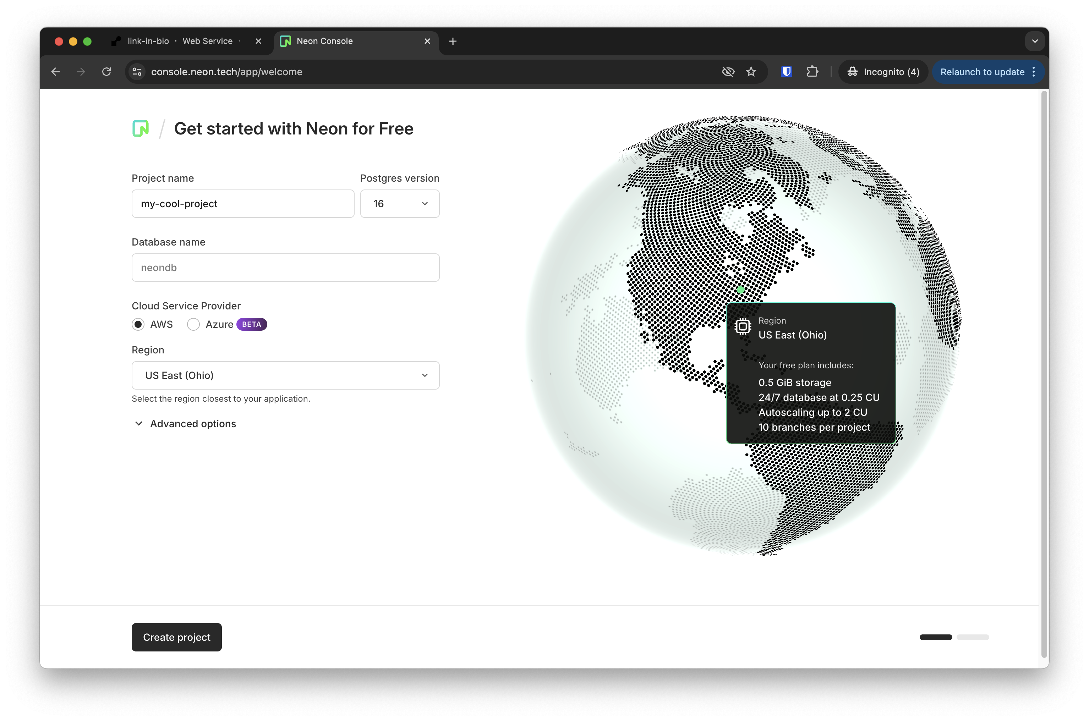Screen dimensions: 1089x721
Task: Click the 'Get started with Neon for Free' heading
Action: click(x=294, y=129)
